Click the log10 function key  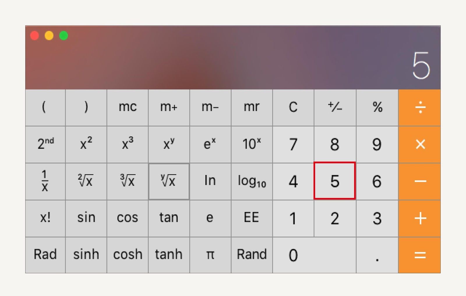coord(252,181)
